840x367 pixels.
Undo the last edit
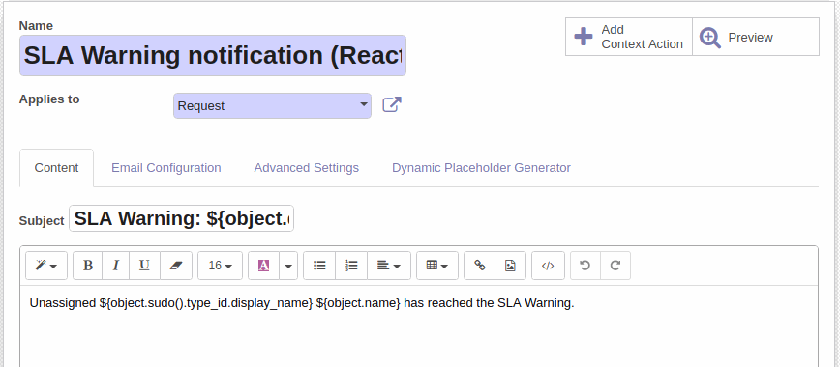[585, 266]
